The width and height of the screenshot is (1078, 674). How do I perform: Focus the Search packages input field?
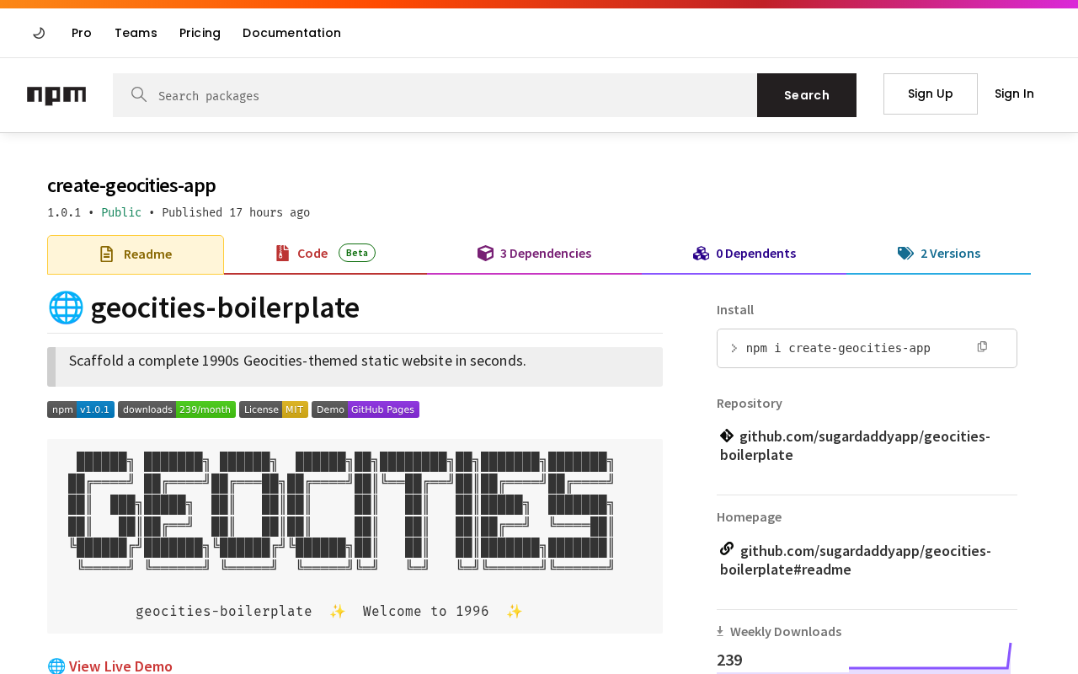(x=455, y=95)
